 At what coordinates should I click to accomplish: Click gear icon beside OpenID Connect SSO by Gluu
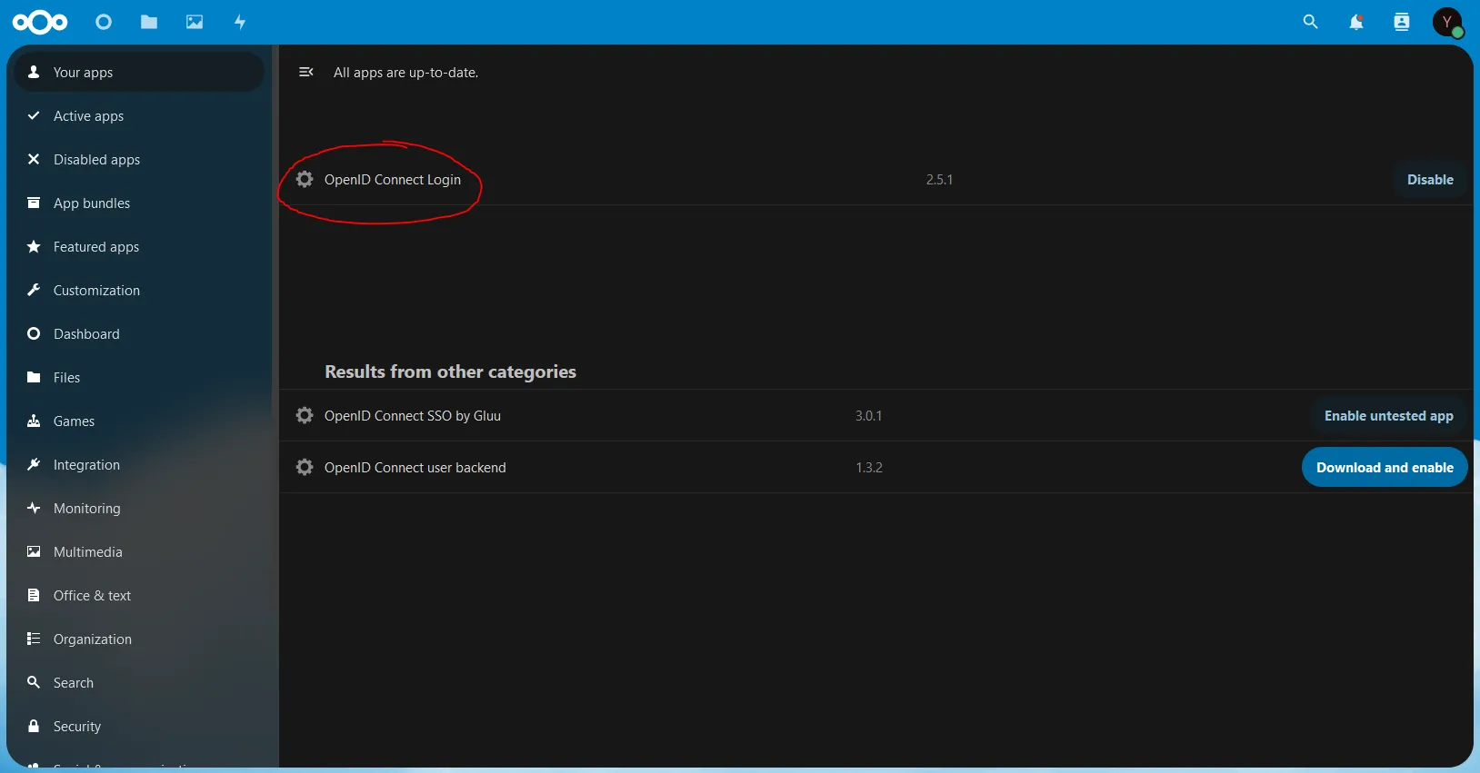[x=305, y=415]
